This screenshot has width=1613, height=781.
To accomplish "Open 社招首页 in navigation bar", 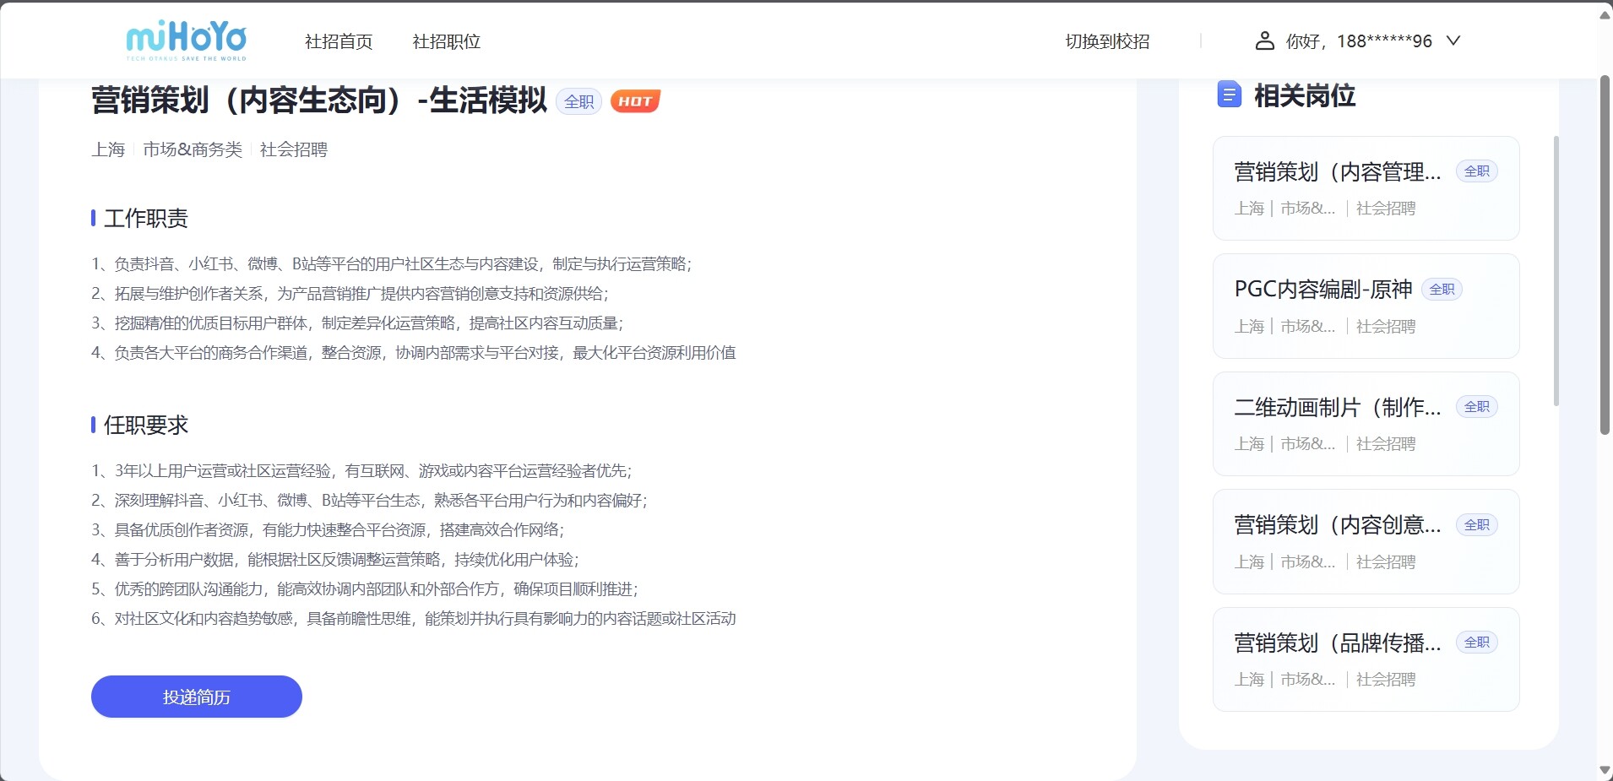I will (339, 41).
